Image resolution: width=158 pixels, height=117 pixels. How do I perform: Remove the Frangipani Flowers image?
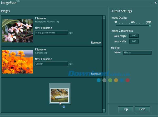(x=96, y=43)
